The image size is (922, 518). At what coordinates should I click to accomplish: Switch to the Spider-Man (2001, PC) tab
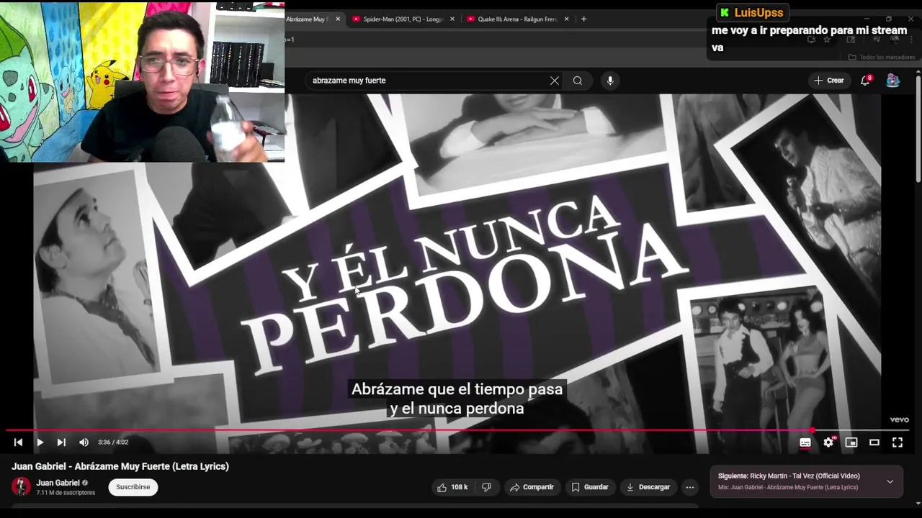point(403,19)
